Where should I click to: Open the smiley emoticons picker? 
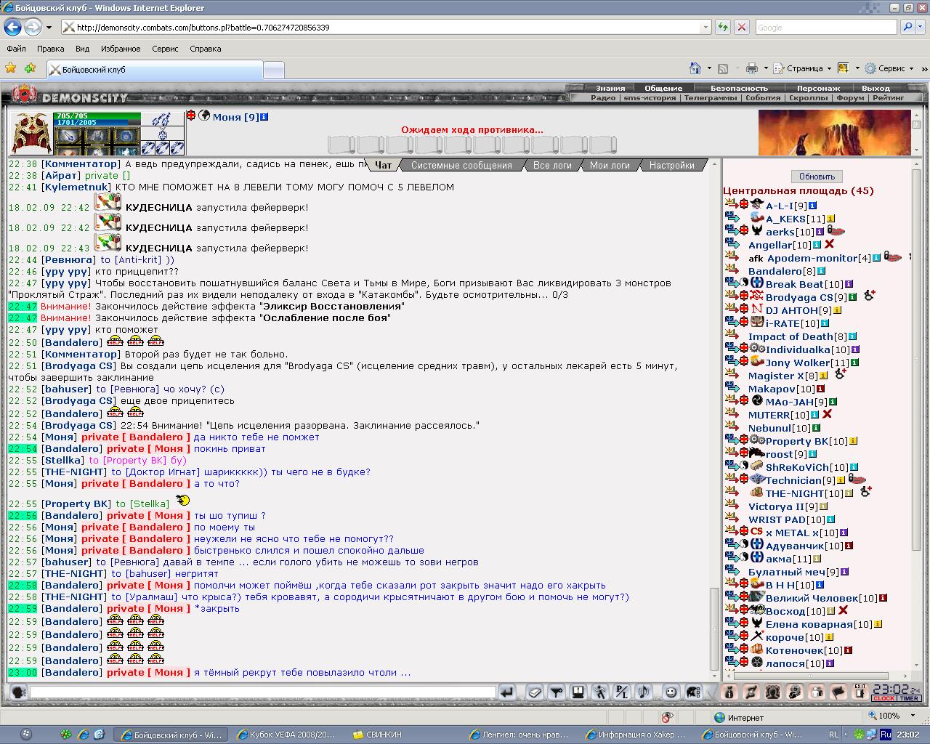(x=671, y=692)
